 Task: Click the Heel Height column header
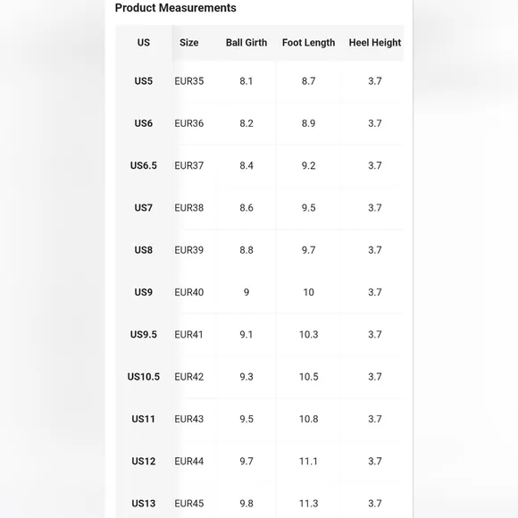tap(375, 43)
